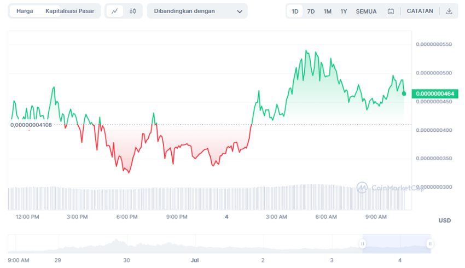Click the CoinMarketCap watermark logo
465x268 pixels.
point(362,188)
